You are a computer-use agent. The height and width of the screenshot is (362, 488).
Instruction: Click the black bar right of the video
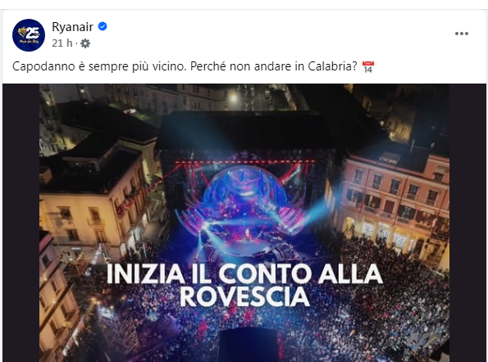tap(467, 223)
